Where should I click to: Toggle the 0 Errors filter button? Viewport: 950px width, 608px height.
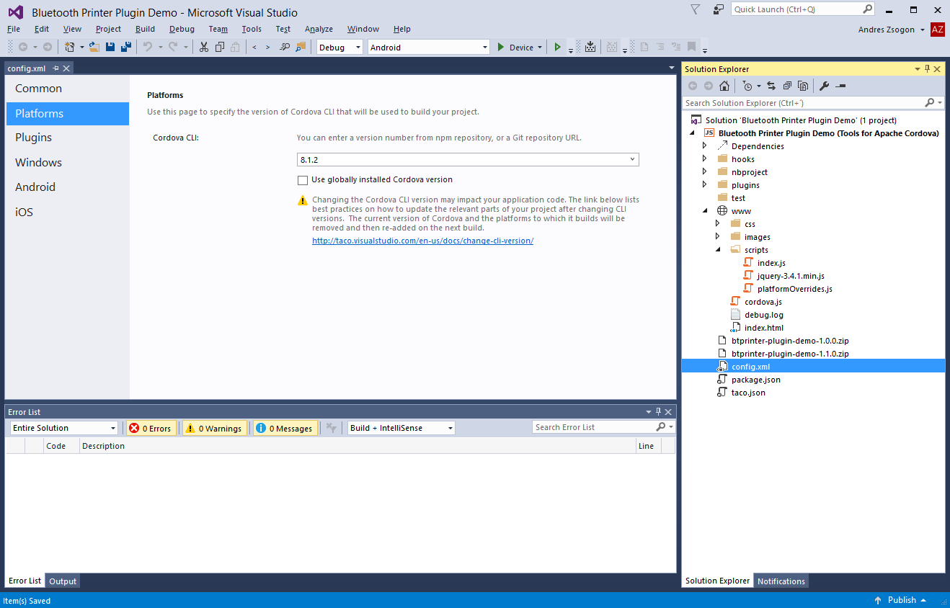click(151, 428)
